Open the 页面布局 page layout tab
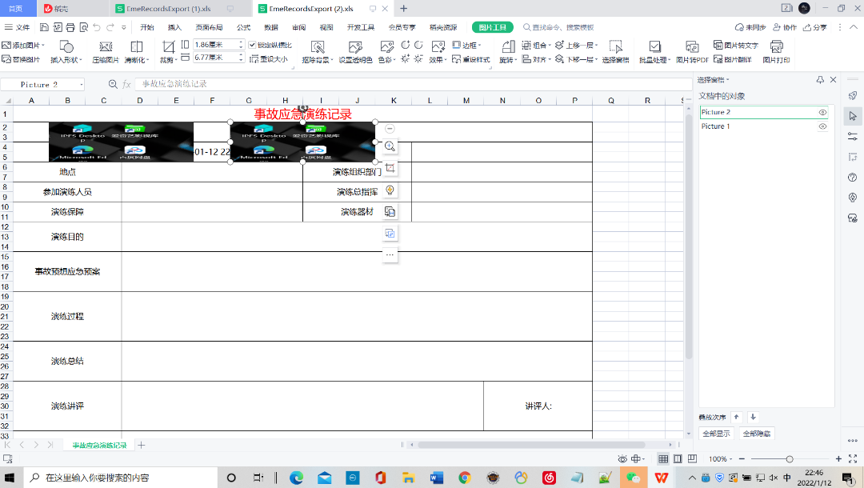The image size is (864, 488). coord(210,27)
